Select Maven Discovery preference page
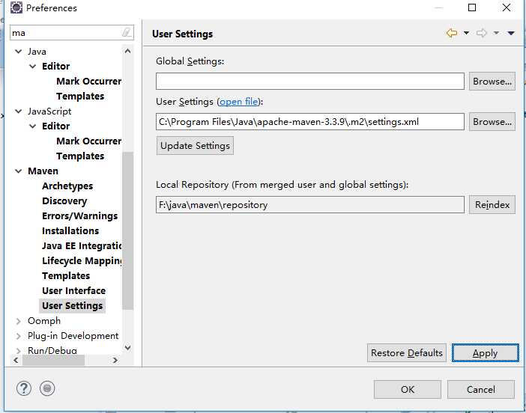Image resolution: width=526 pixels, height=413 pixels. pos(64,201)
